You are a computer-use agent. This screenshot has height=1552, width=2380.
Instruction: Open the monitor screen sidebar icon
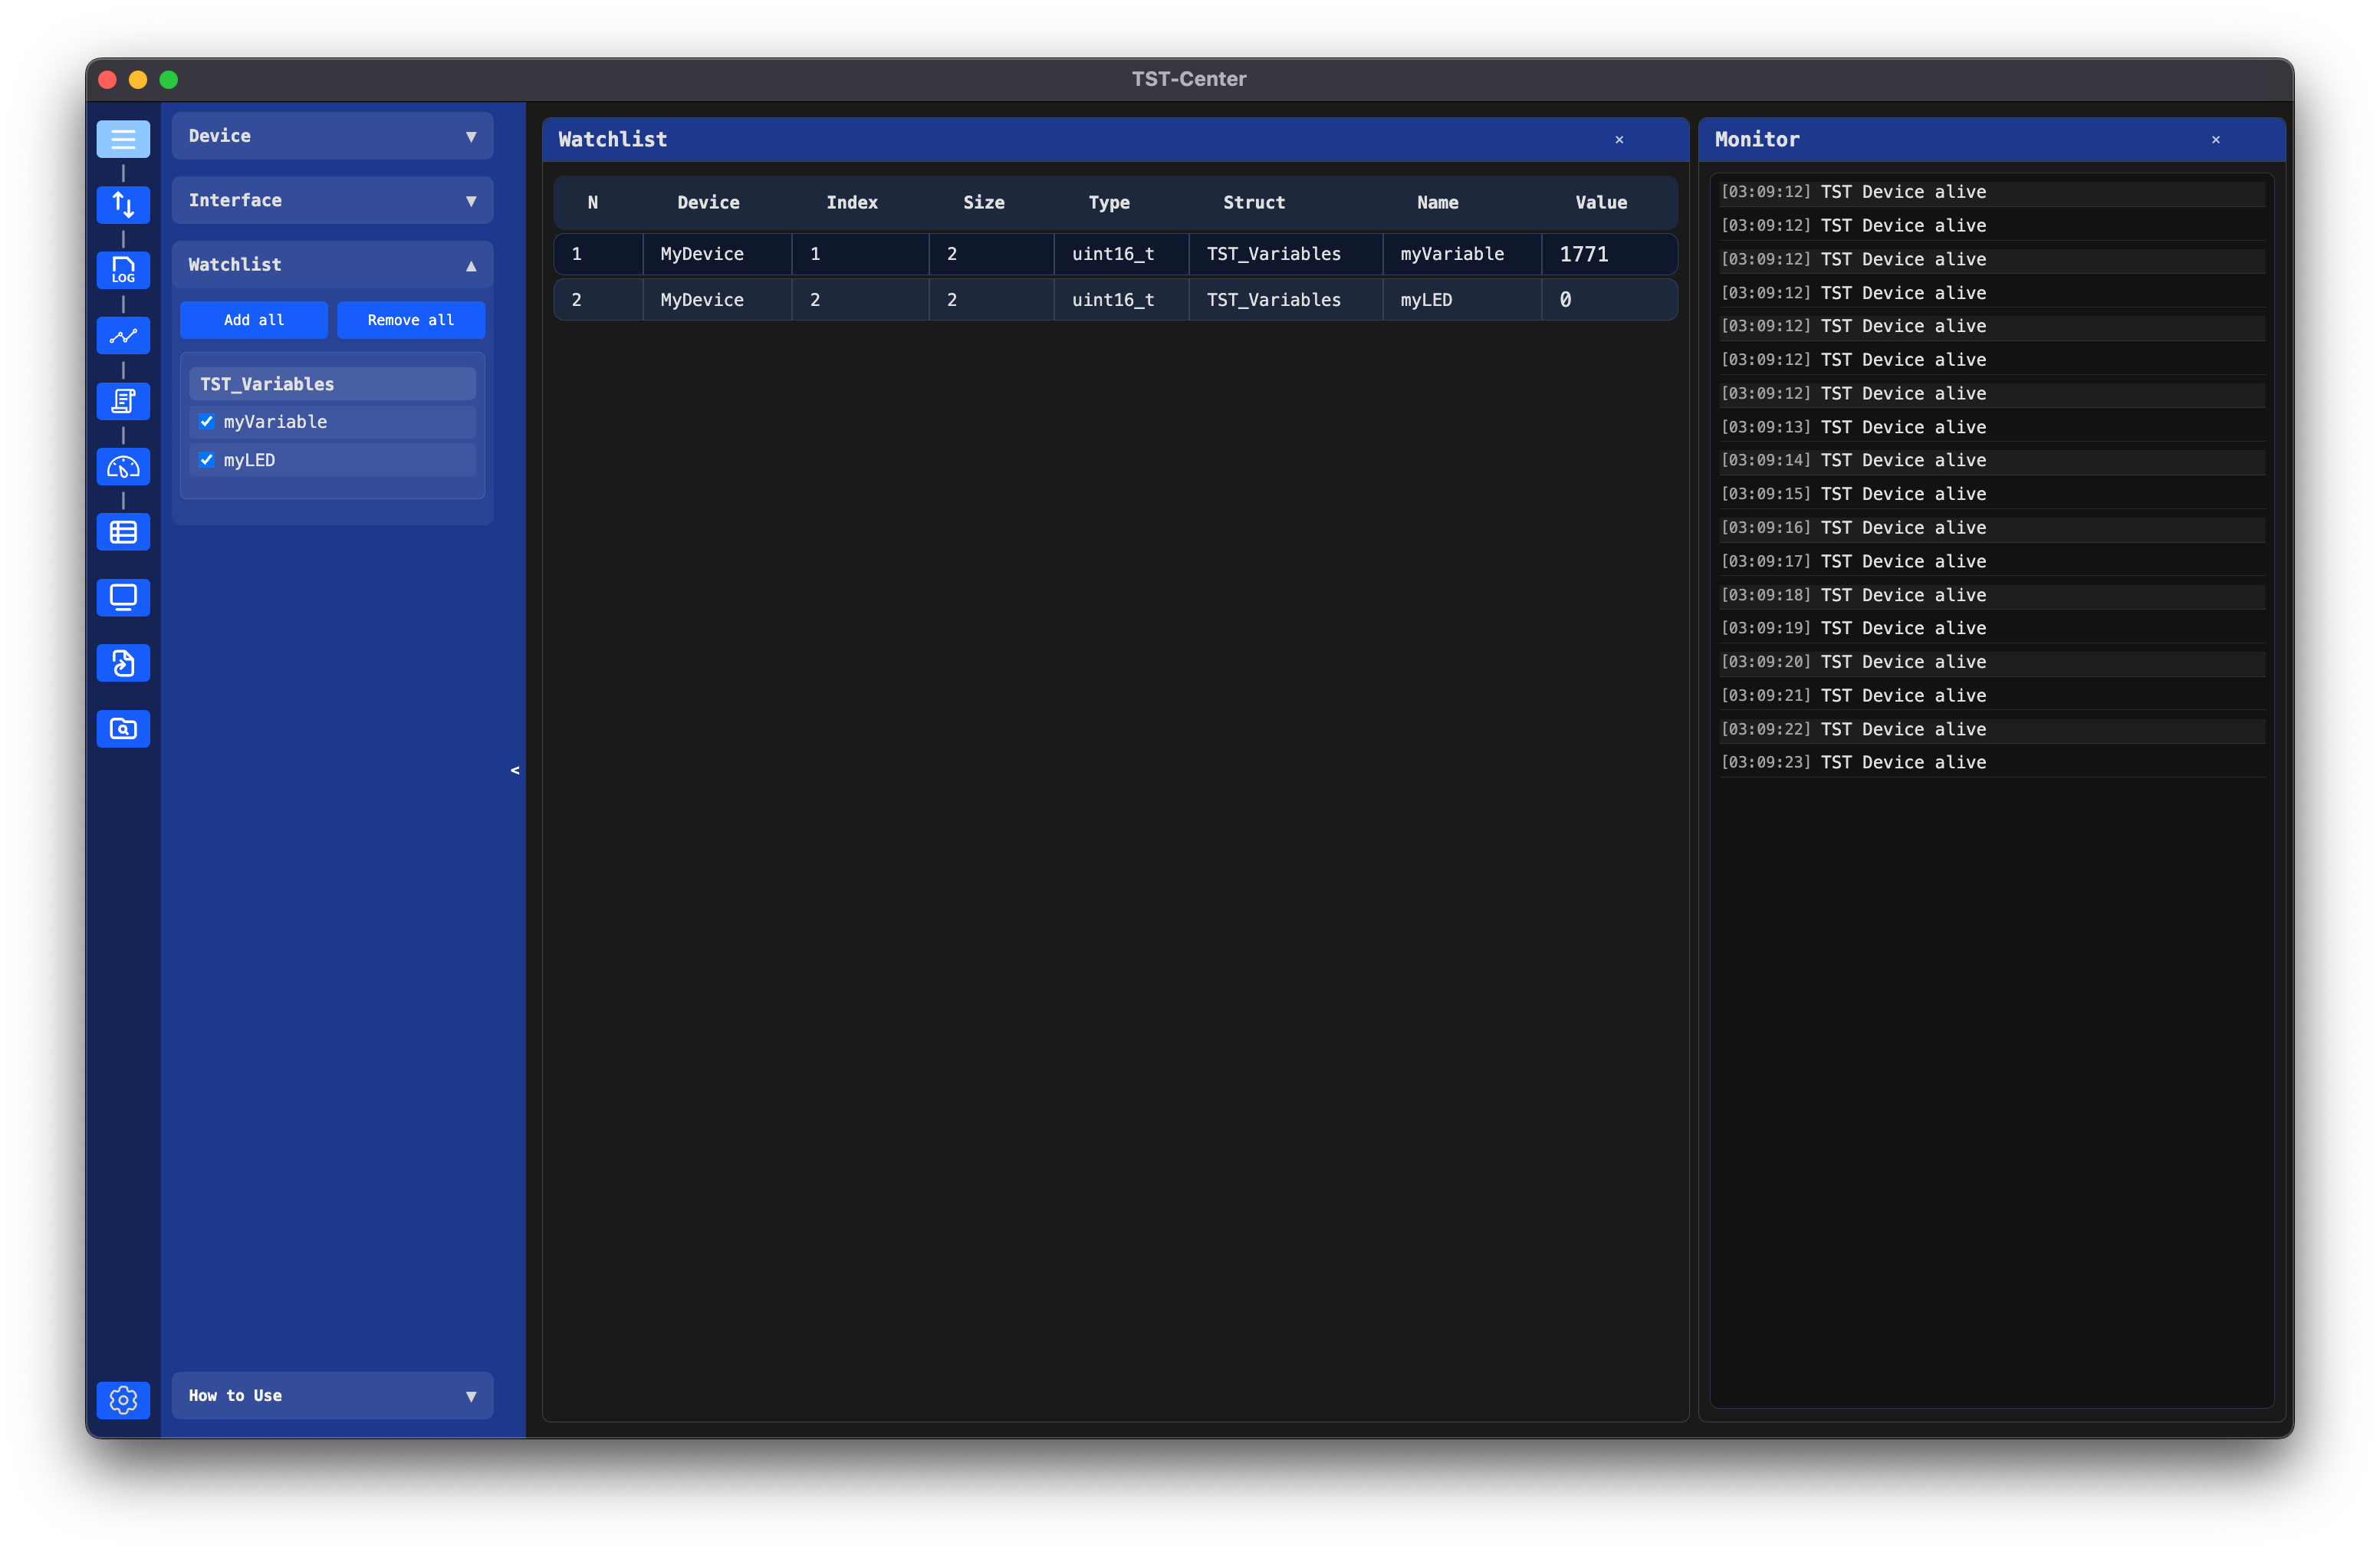tap(123, 598)
